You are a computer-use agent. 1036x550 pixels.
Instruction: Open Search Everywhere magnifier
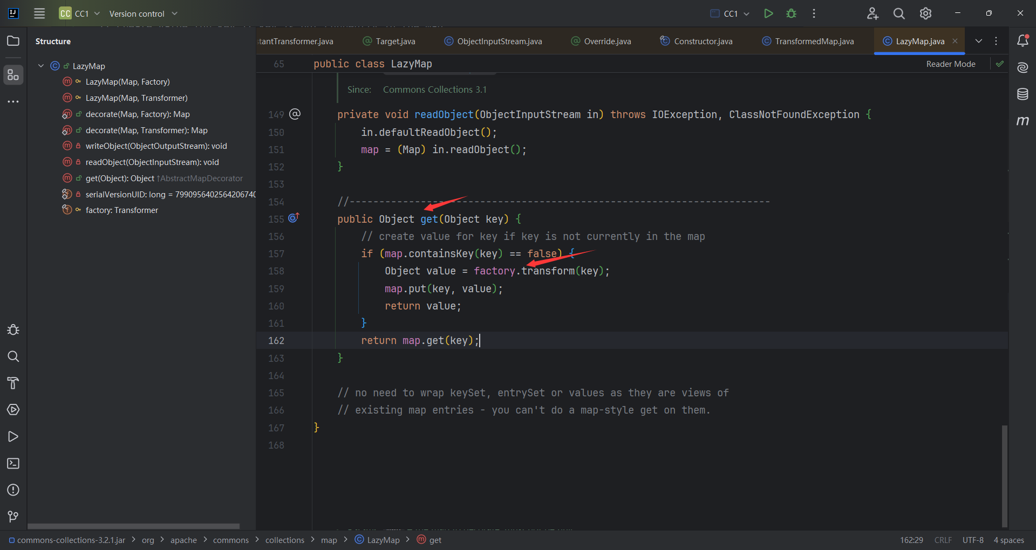(899, 13)
